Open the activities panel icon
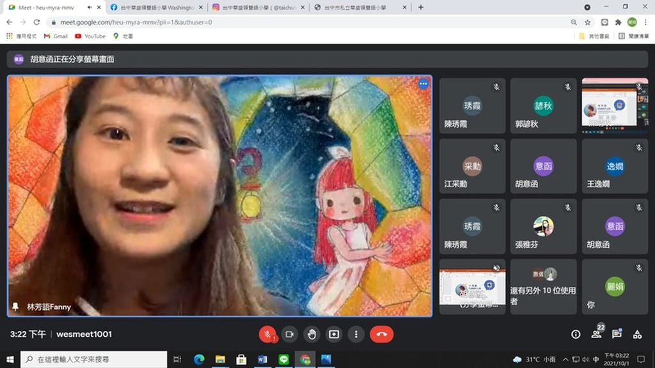The image size is (655, 368). (637, 334)
